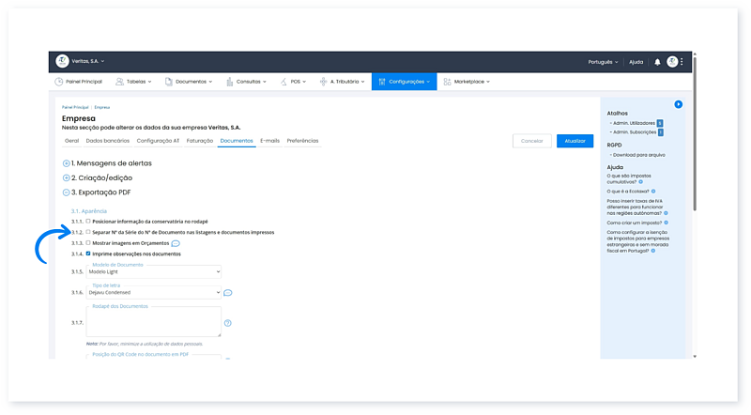Click the Veritas company logo icon
The image size is (751, 415).
tap(62, 61)
